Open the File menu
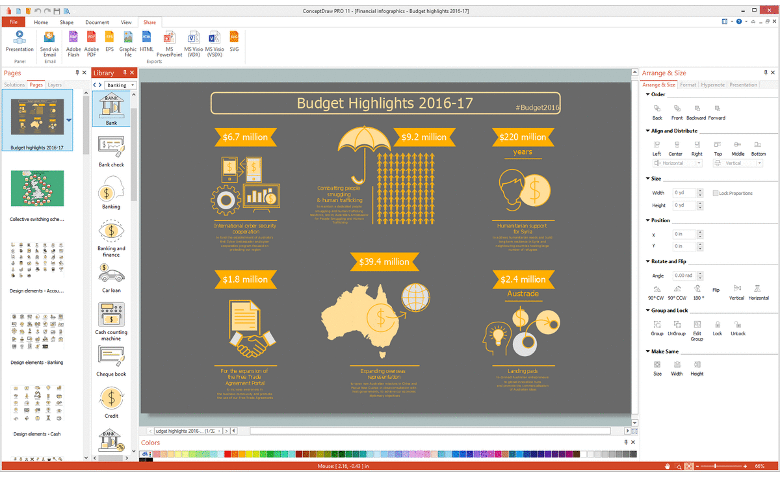Screen dimensions: 780x477 [x=13, y=22]
